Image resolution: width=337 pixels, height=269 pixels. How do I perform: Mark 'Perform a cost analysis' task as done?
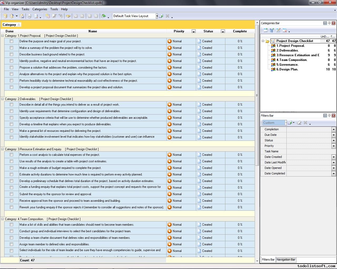pyautogui.click(x=11, y=155)
